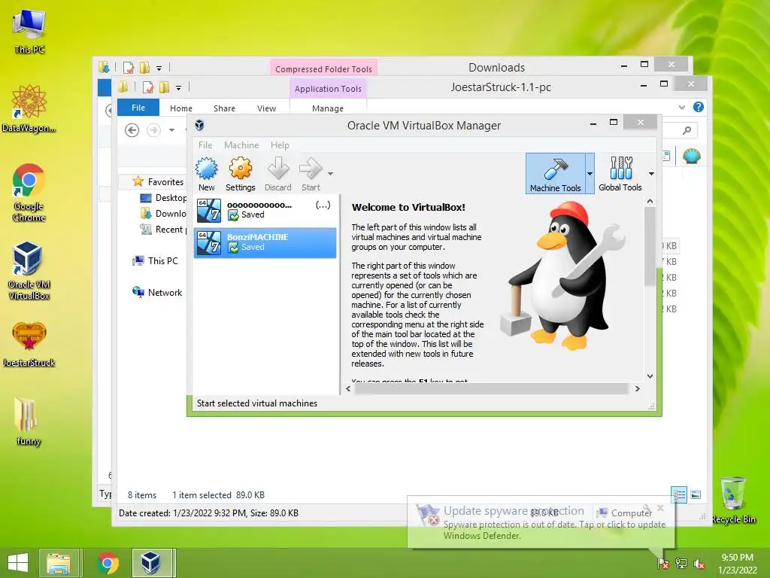Click the (...) tools button of first VM
Image resolution: width=770 pixels, height=578 pixels.
click(323, 205)
